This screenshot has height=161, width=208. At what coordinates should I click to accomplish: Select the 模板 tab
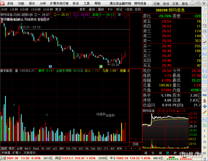pos(12,148)
